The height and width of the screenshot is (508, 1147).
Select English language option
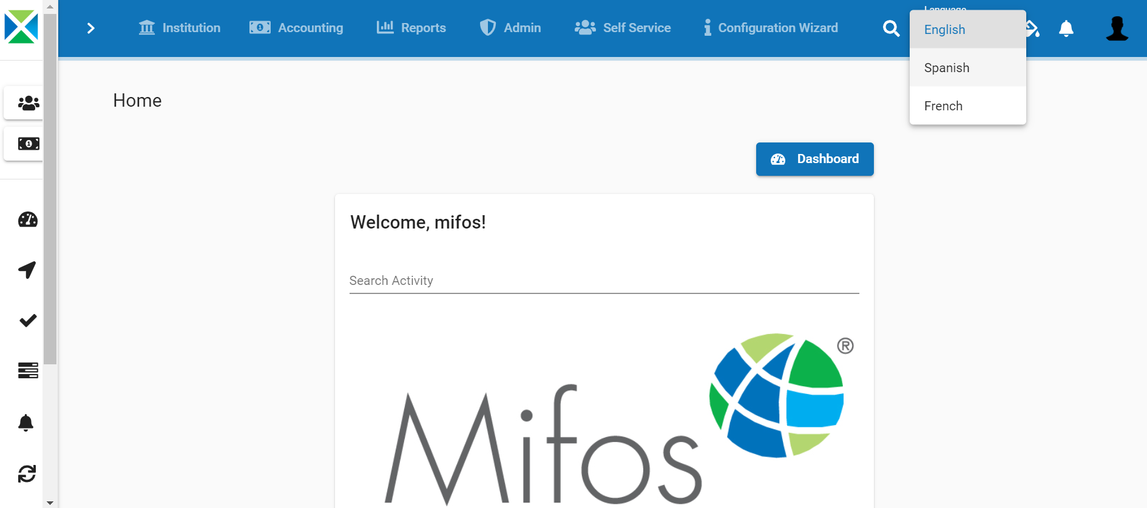967,30
